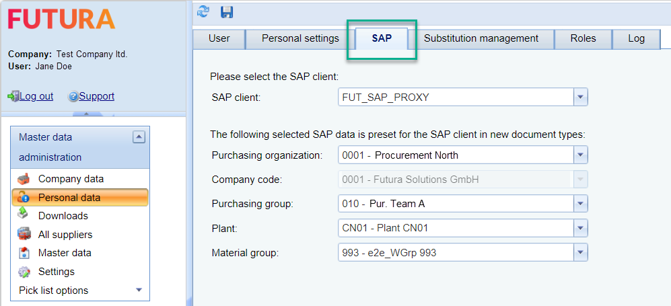Collapse the Master data administration panel
Screen dimensions: 671x306
coord(139,137)
